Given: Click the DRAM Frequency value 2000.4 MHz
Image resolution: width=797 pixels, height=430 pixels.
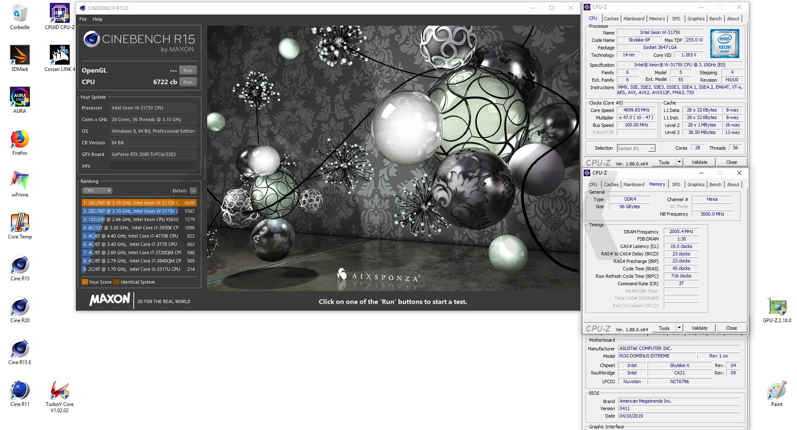Looking at the screenshot, I should (681, 231).
